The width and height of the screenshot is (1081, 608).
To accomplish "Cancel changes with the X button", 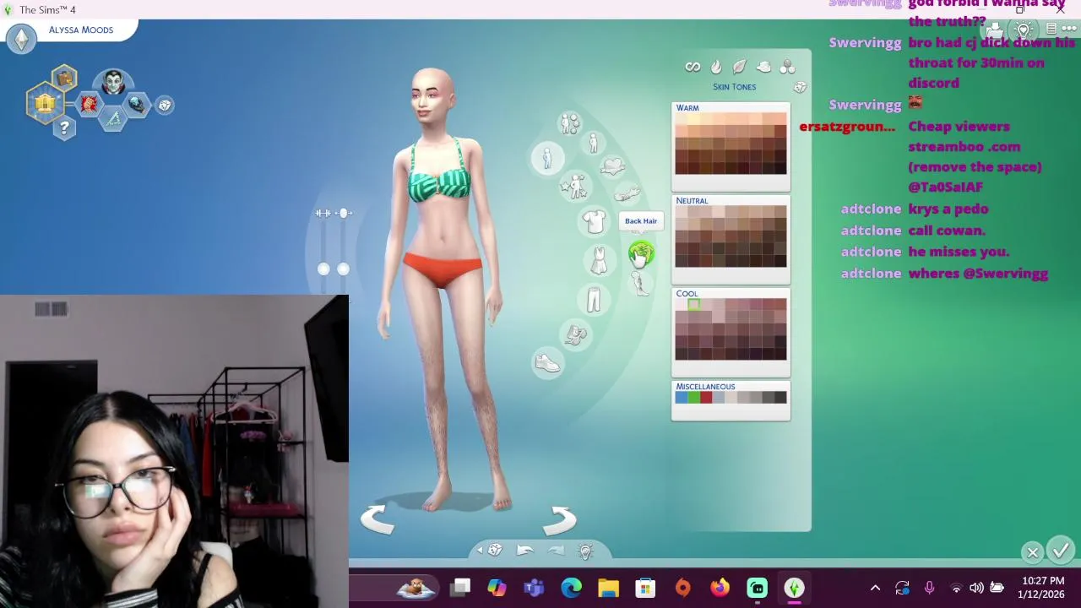I will coord(1033,552).
